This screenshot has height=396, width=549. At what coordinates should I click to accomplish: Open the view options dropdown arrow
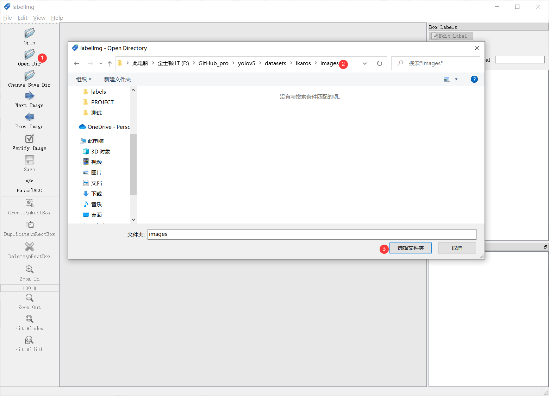tap(456, 79)
